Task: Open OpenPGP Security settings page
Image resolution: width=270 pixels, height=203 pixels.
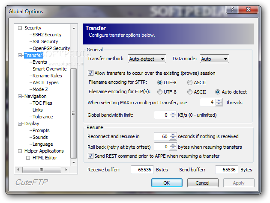Action: pos(51,48)
